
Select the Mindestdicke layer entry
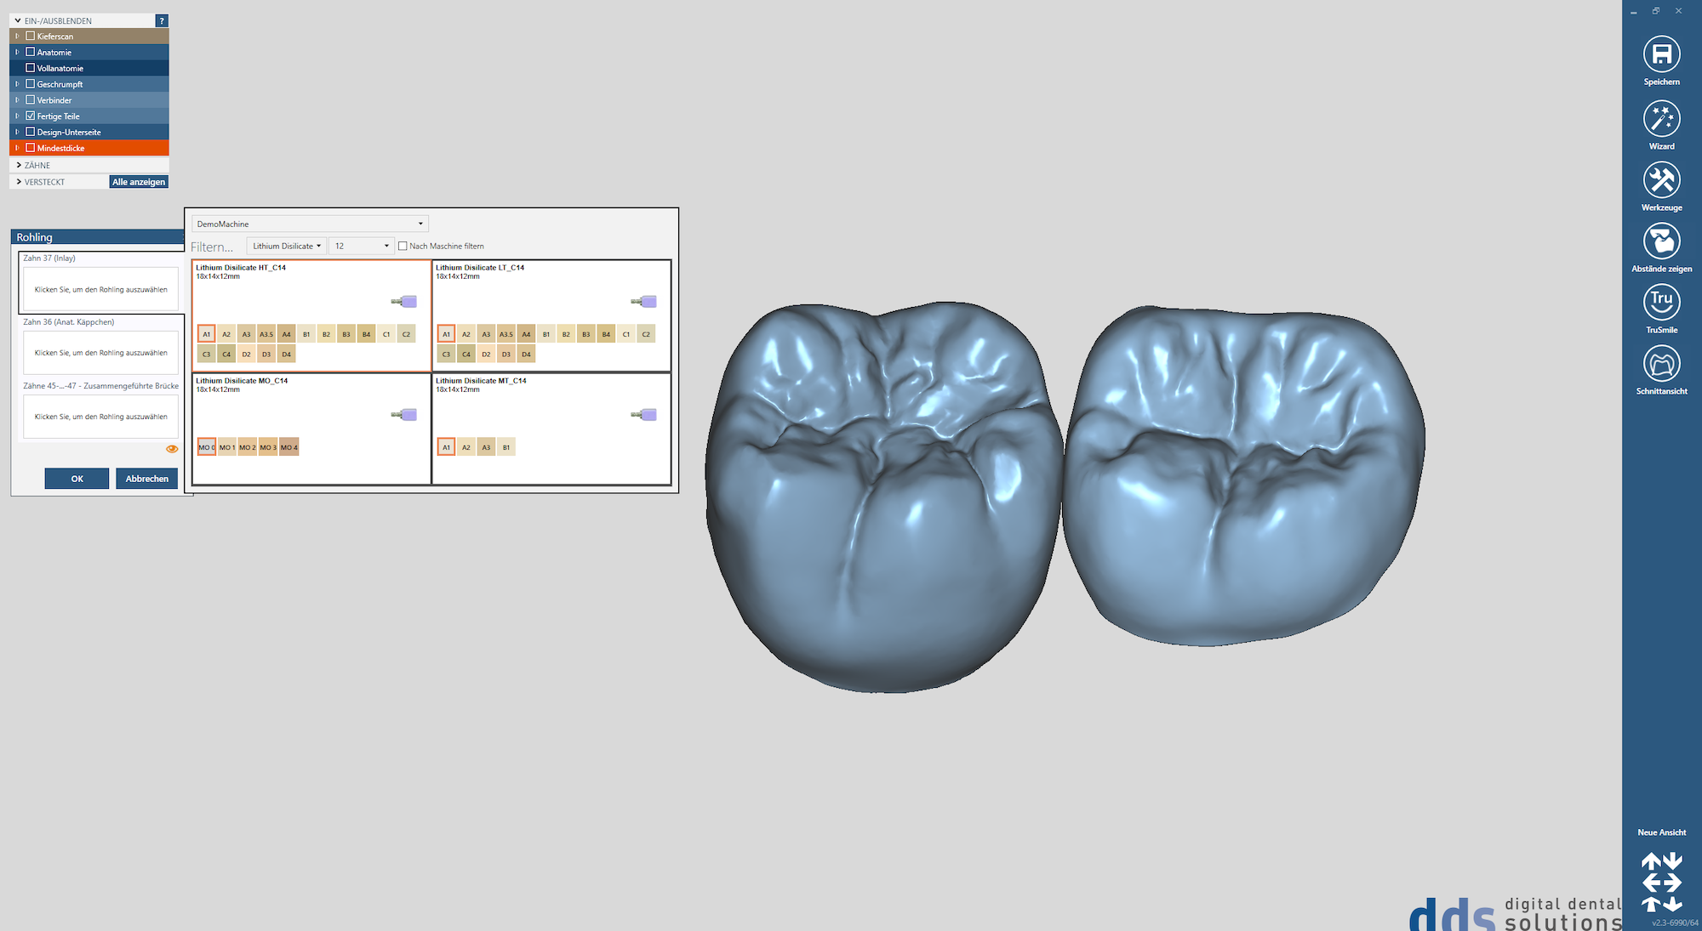tap(61, 147)
